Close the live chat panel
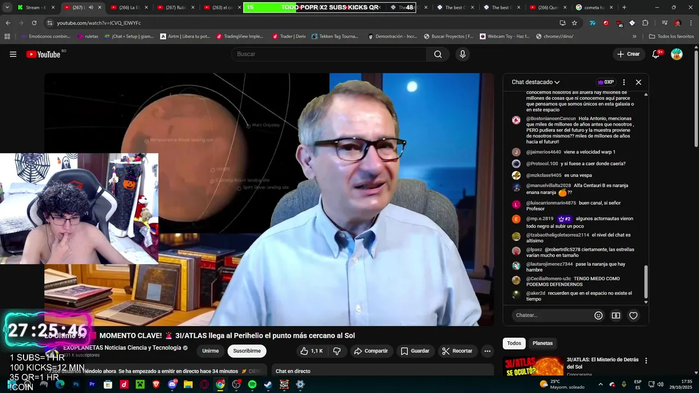 click(638, 82)
